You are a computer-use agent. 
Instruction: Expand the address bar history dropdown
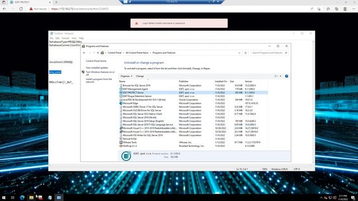239,53
